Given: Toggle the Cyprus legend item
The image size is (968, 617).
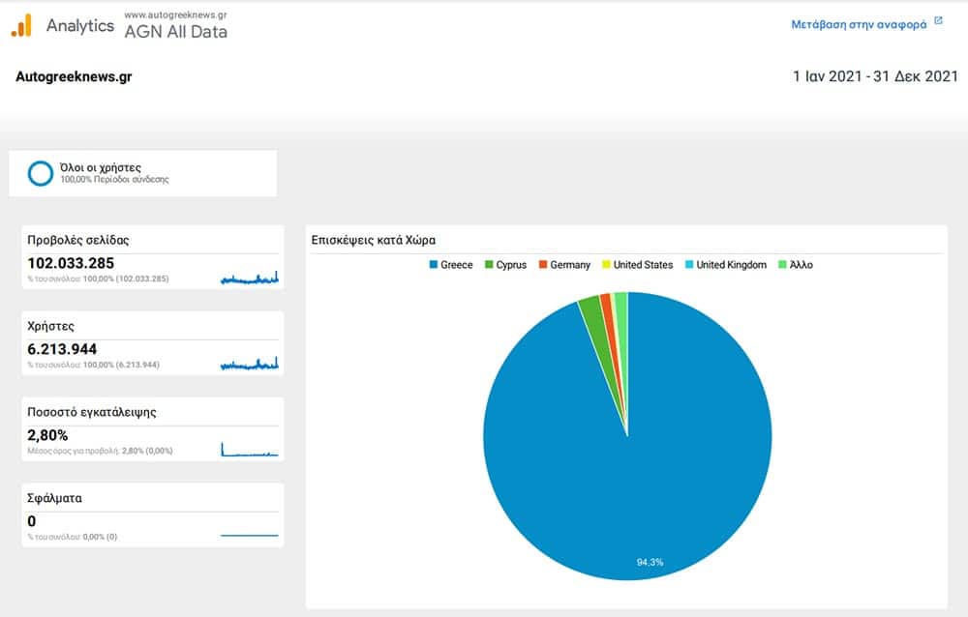Looking at the screenshot, I should pyautogui.click(x=505, y=265).
